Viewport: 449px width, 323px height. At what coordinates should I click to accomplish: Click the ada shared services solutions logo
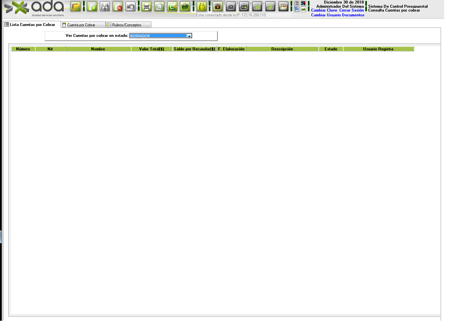(x=34, y=9)
